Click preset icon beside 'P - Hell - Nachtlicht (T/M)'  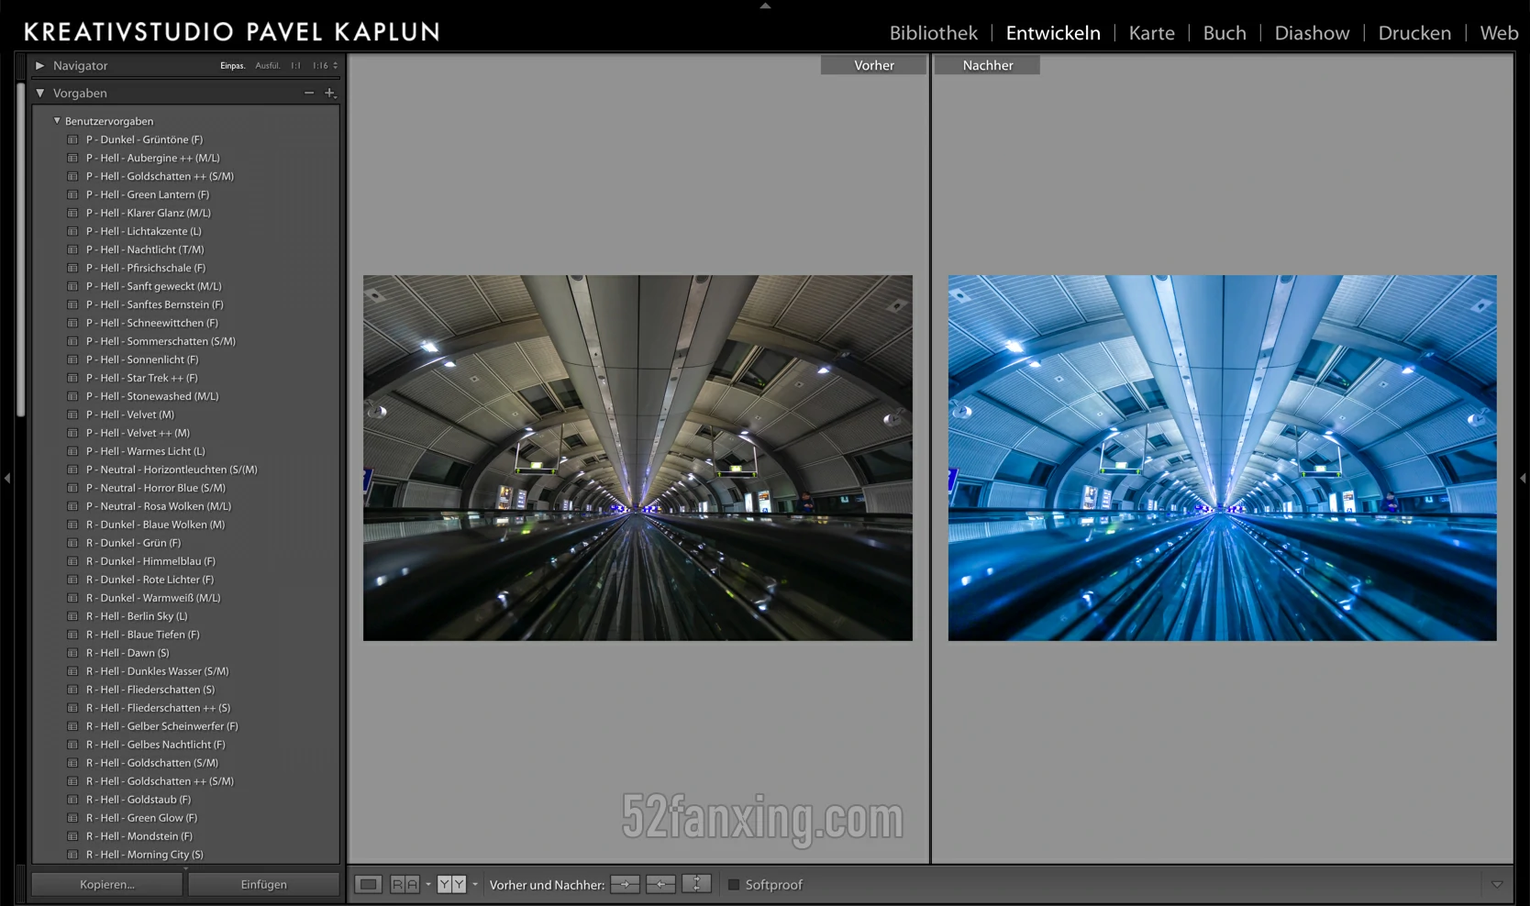click(72, 249)
